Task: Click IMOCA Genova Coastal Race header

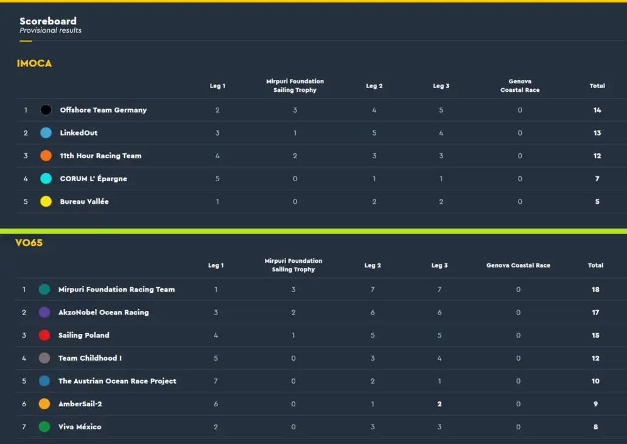Action: coord(520,86)
